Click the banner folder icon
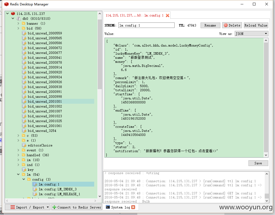The image size is (275, 215). point(24,23)
